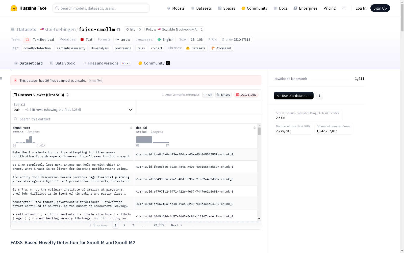Viewport: 404px width, 253px height.
Task: Open Data Studio from viewer header
Action: 246,95
